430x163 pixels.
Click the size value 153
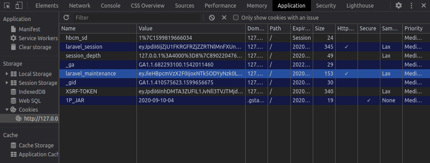pos(328,74)
